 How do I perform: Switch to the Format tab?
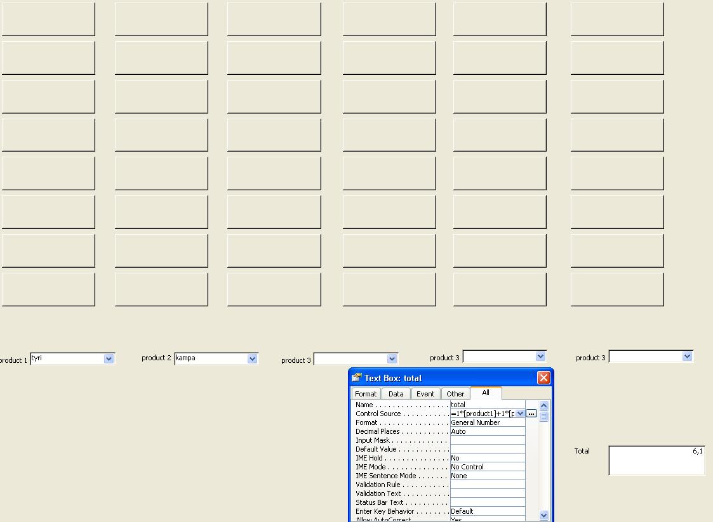tap(366, 394)
